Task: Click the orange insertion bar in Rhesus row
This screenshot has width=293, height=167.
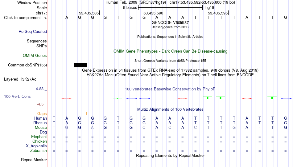Action: (87, 123)
